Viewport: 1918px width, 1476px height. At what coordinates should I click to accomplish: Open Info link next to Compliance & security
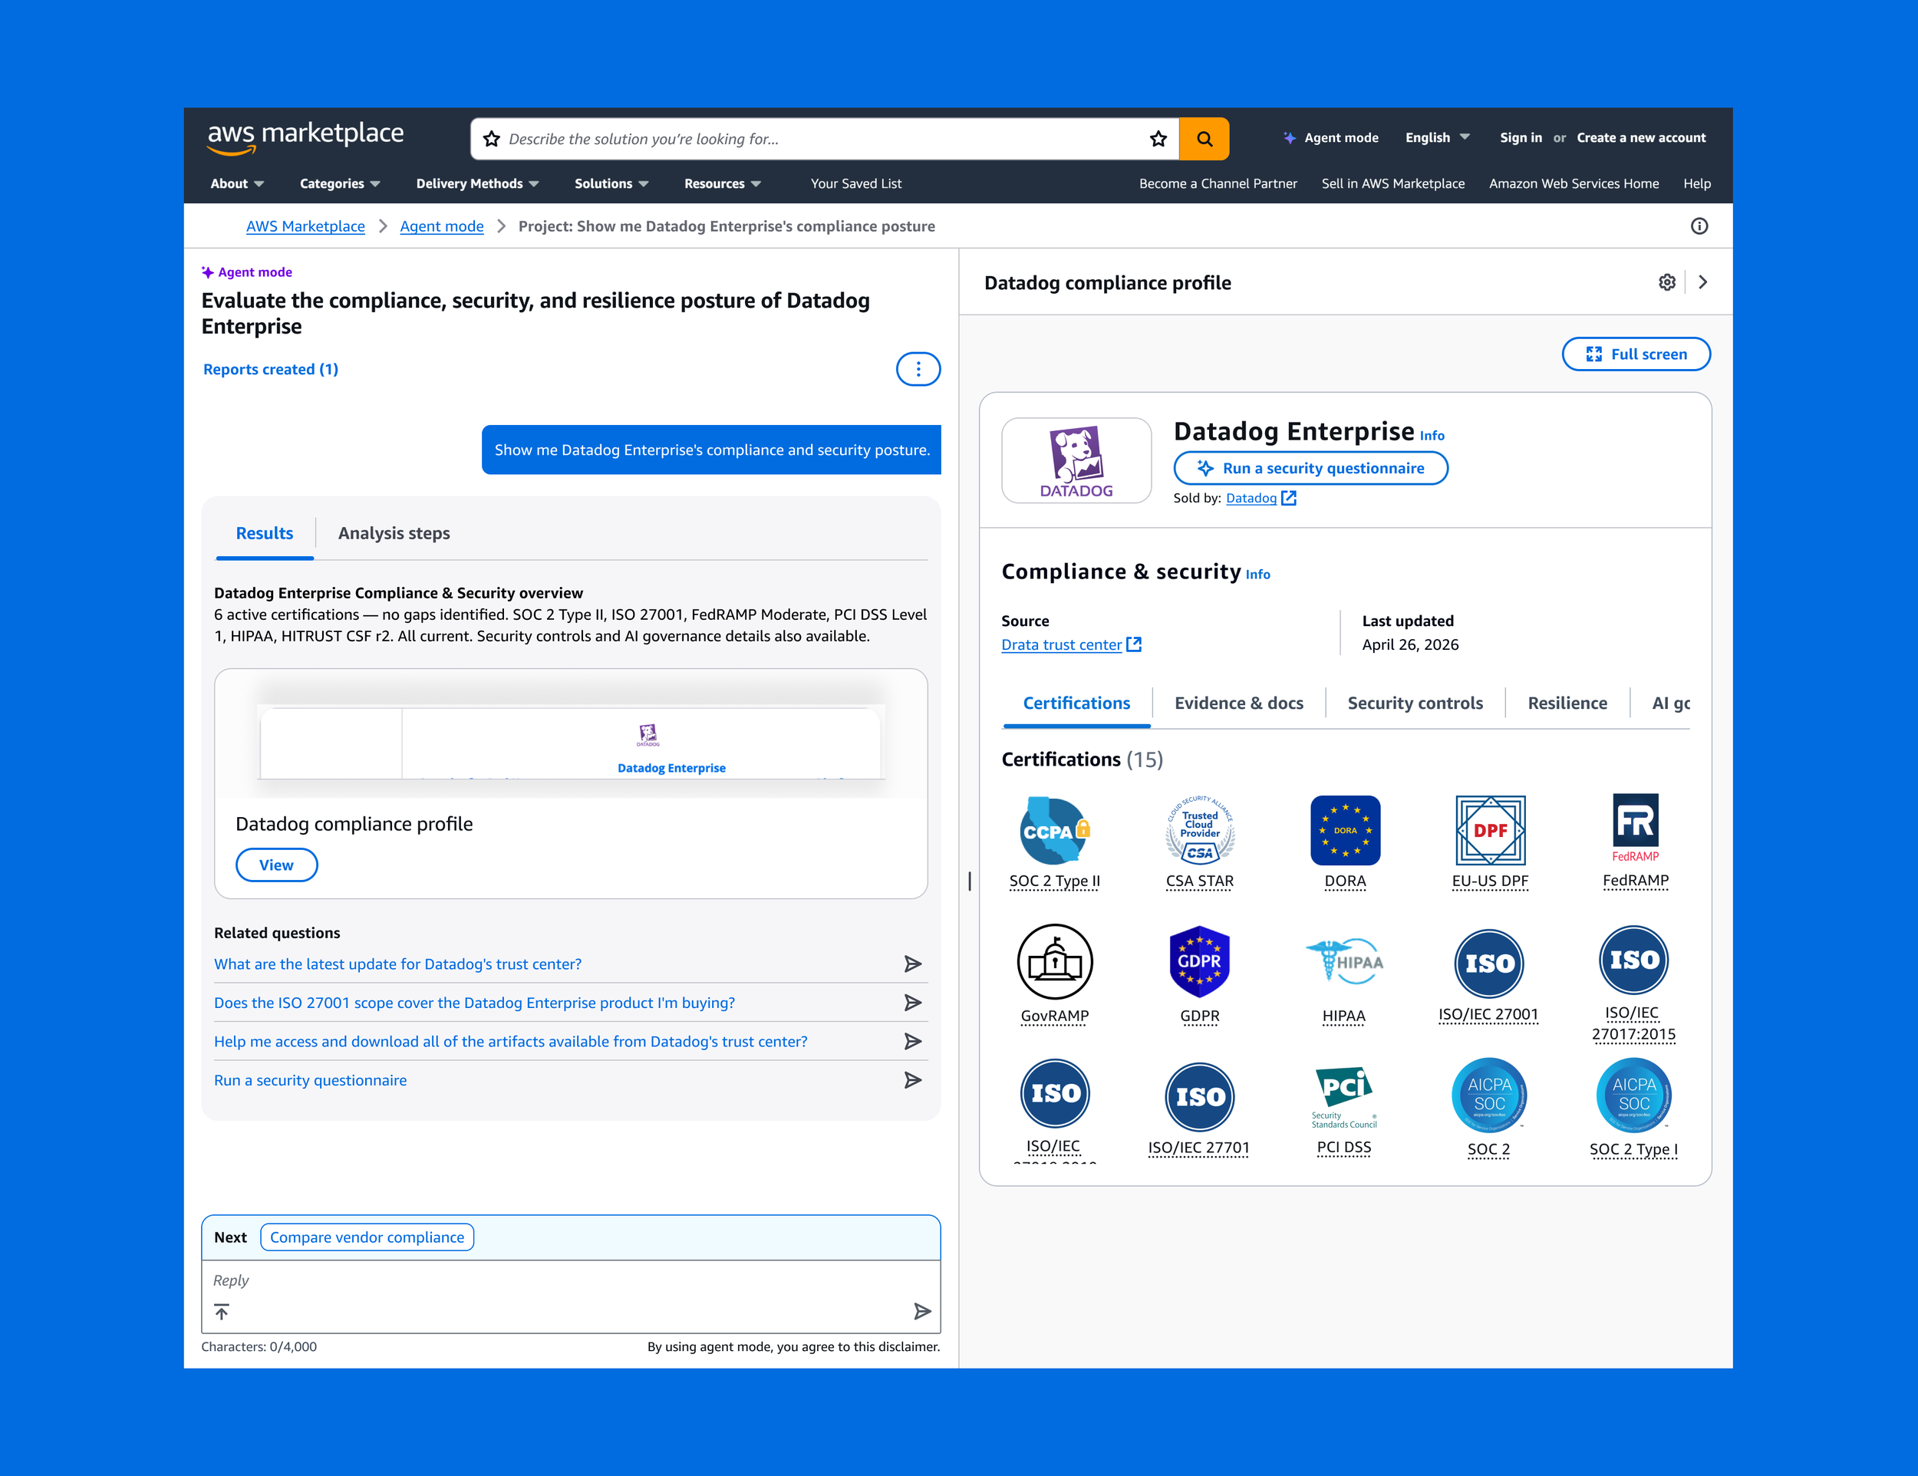point(1257,575)
